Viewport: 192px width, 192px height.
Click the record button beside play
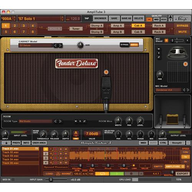(x=131, y=174)
